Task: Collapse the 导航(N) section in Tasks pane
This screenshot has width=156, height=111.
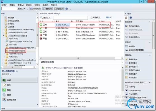Action: (x=150, y=55)
